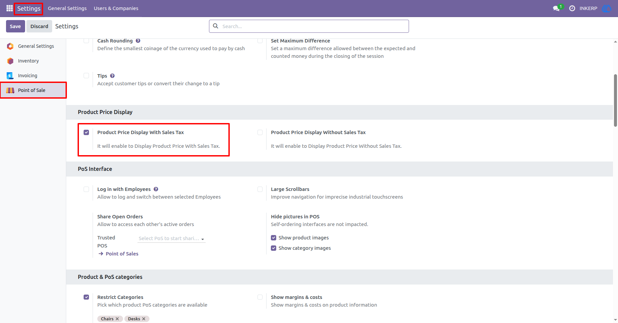Uncheck Show product images

click(274, 238)
